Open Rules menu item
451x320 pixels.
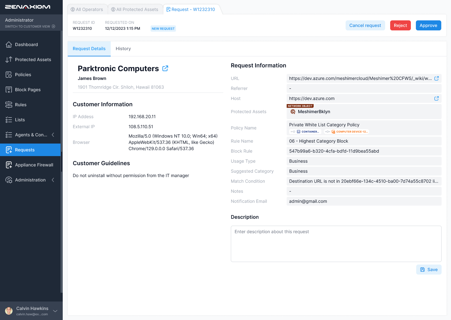(30, 105)
